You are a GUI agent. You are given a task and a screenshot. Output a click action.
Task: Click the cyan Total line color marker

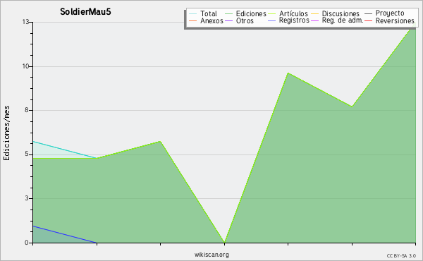coord(193,13)
